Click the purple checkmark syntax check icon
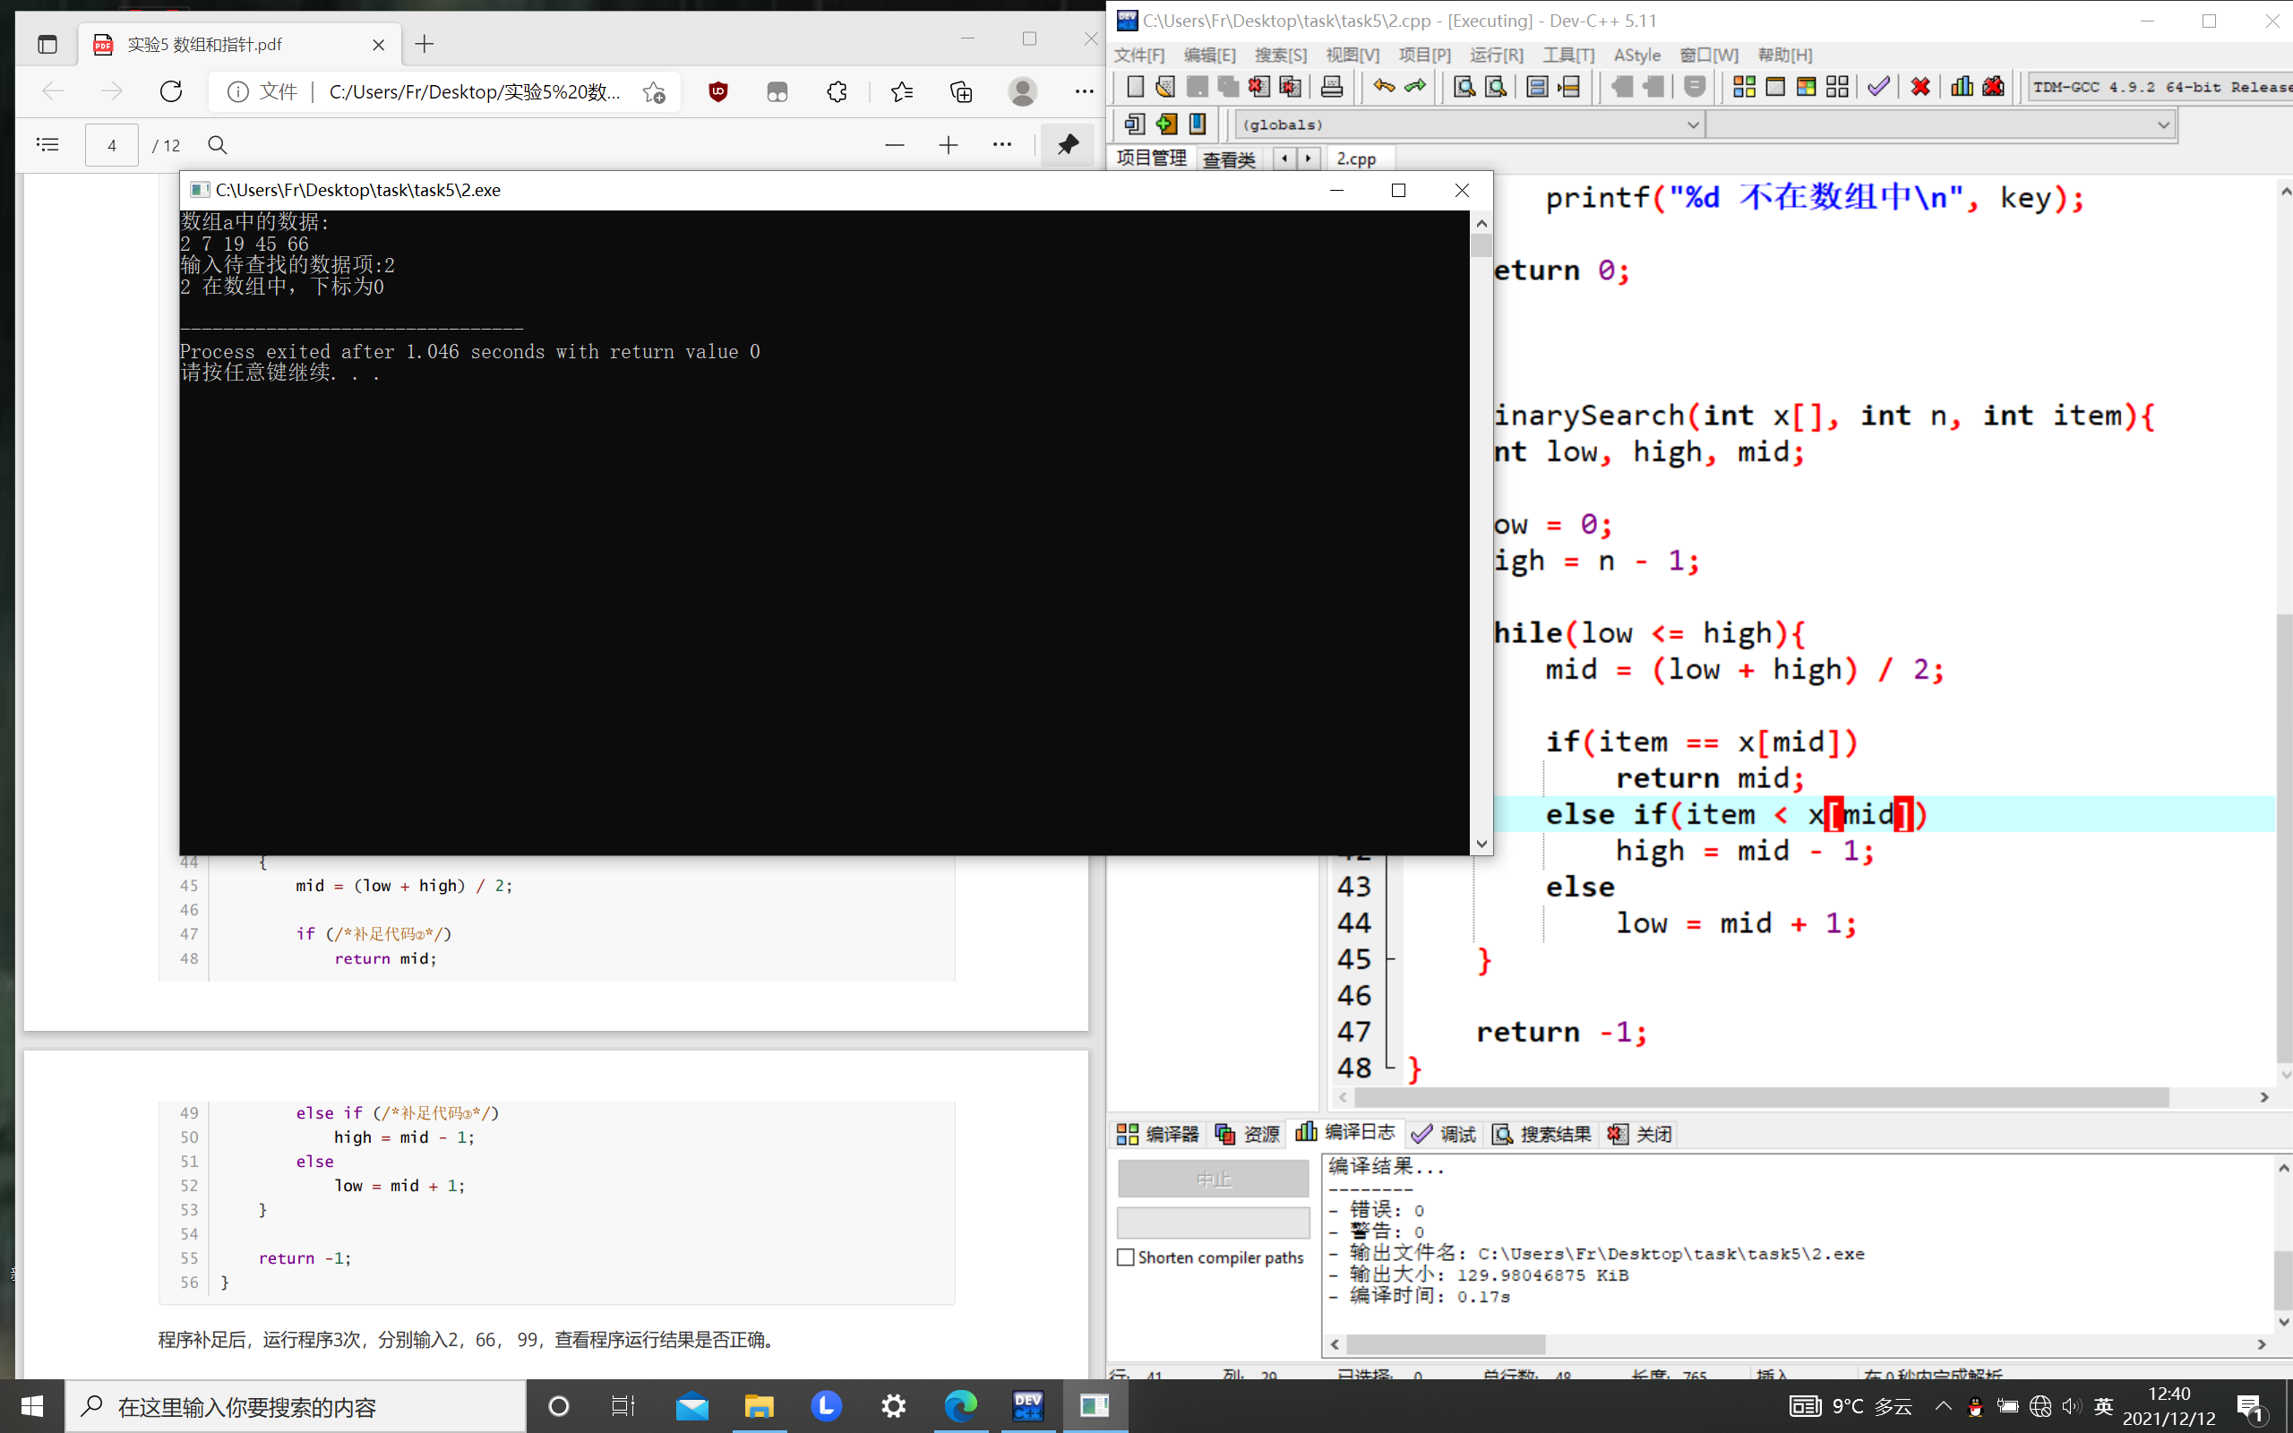 point(1878,87)
